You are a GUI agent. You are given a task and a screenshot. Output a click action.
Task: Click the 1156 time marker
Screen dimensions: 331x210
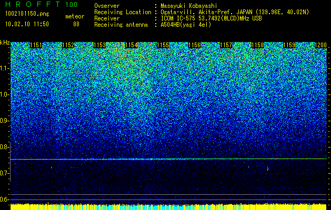194,45
